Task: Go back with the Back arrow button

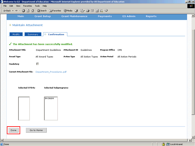Action: 7,11
